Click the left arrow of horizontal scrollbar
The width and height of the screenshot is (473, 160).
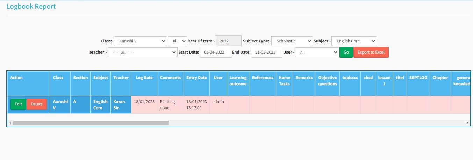pos(10,123)
